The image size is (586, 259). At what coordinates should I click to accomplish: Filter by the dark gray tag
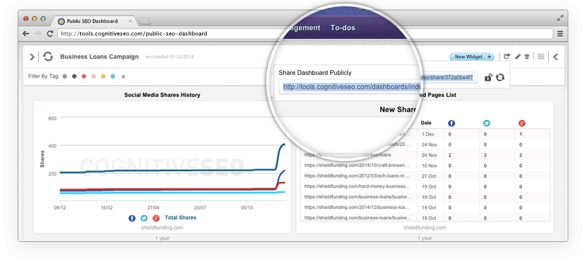tap(74, 77)
